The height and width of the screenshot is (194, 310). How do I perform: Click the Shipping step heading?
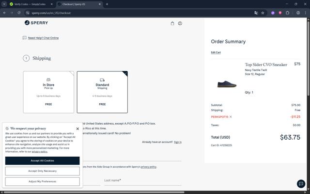pos(42,58)
